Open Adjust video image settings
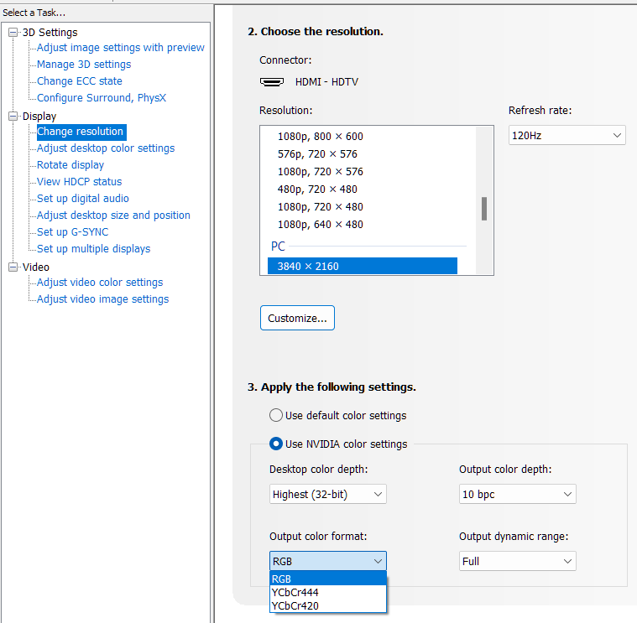The width and height of the screenshot is (637, 623). point(102,299)
